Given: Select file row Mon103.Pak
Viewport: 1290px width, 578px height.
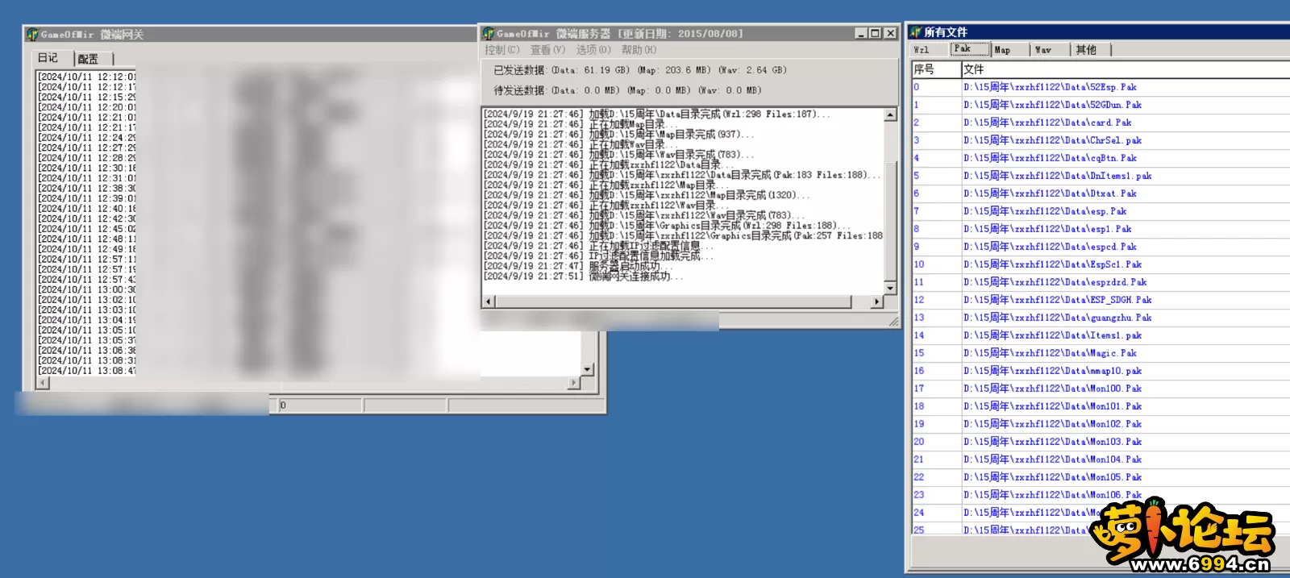Looking at the screenshot, I should point(1101,442).
